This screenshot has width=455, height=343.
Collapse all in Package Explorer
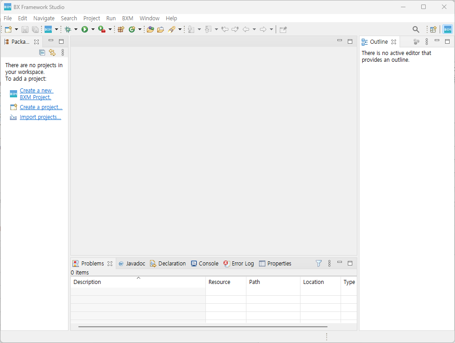(42, 52)
